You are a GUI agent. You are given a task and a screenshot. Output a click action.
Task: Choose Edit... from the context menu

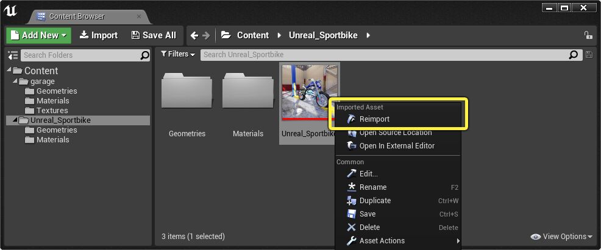[x=398, y=174]
